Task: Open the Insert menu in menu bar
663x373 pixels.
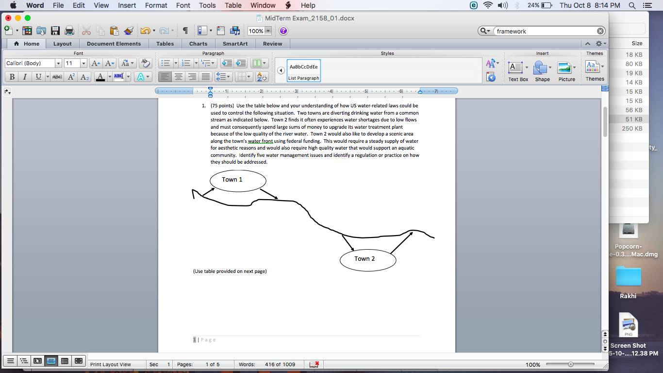Action: click(127, 5)
